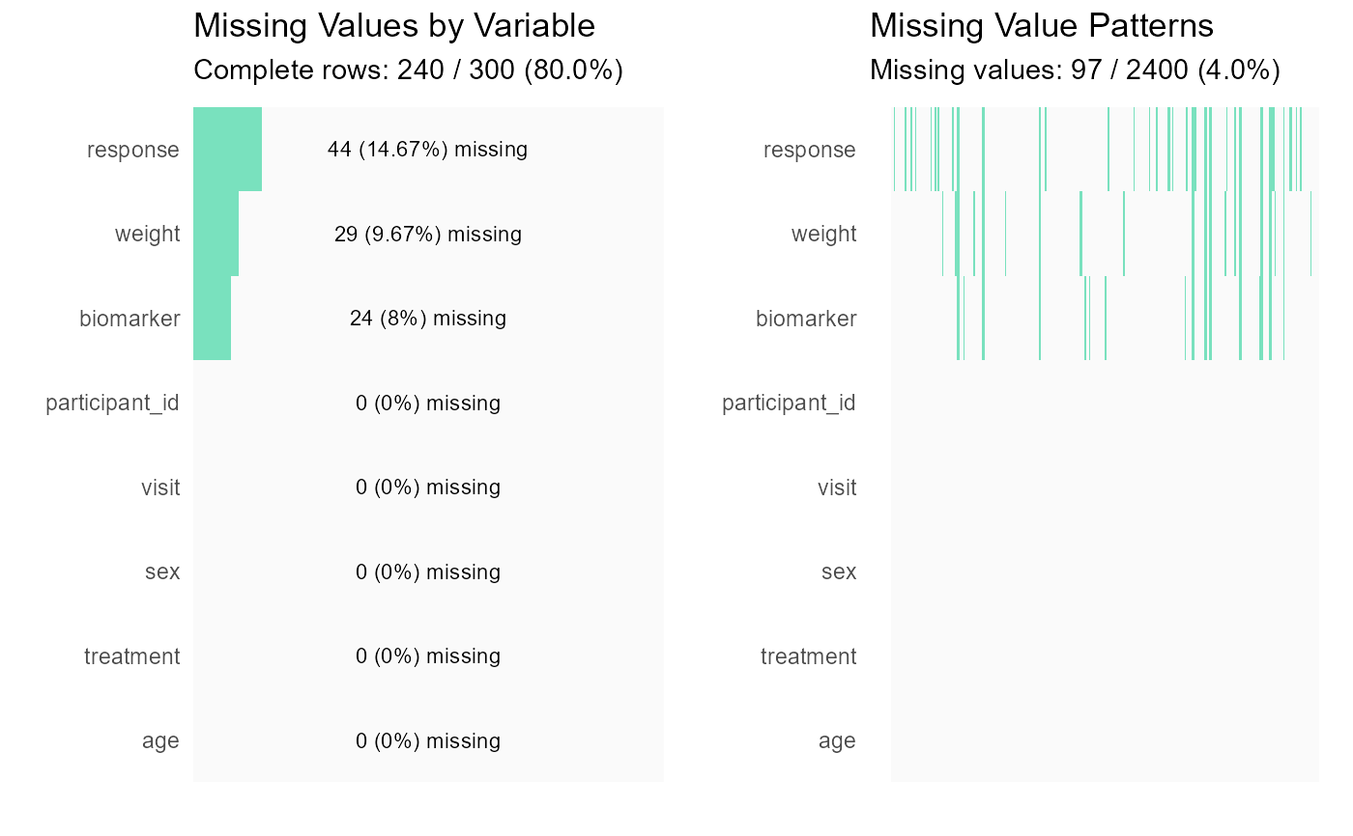
Task: Click the "29 (9.67%) missing" label
Action: pos(427,235)
